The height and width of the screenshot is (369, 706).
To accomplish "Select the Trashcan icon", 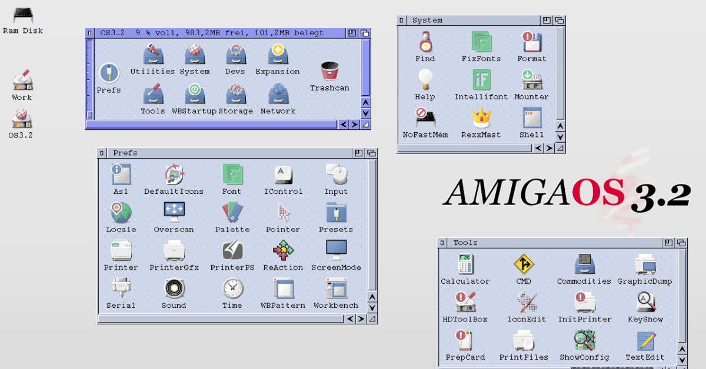I will pyautogui.click(x=329, y=71).
